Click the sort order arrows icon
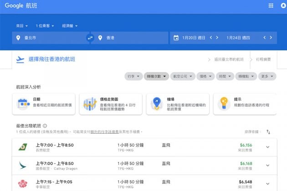This screenshot has width=287, height=191. (x=268, y=132)
